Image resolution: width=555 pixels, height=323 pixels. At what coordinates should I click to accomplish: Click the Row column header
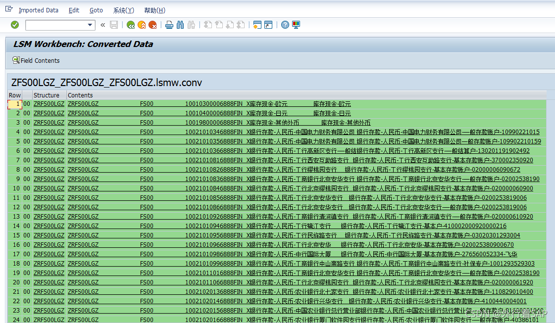14,95
